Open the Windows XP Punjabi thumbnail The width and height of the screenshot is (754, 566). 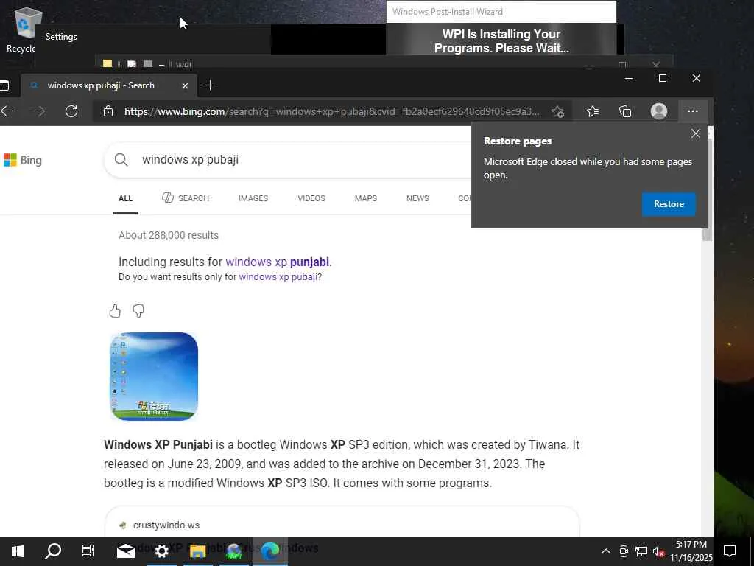pyautogui.click(x=154, y=377)
